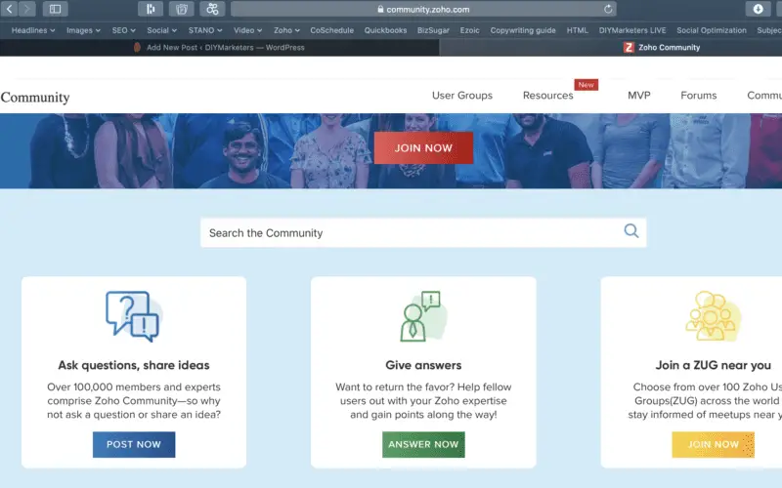Expand the STANO bookmarks folder
The image size is (782, 488).
[205, 30]
